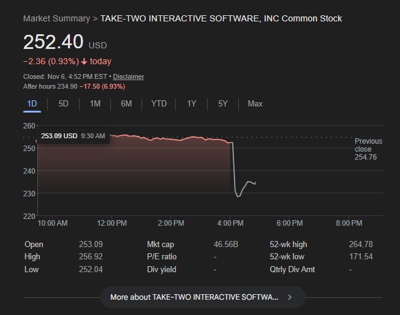The image size is (400, 315).
Task: Click the 220 price axis label
Action: [29, 216]
